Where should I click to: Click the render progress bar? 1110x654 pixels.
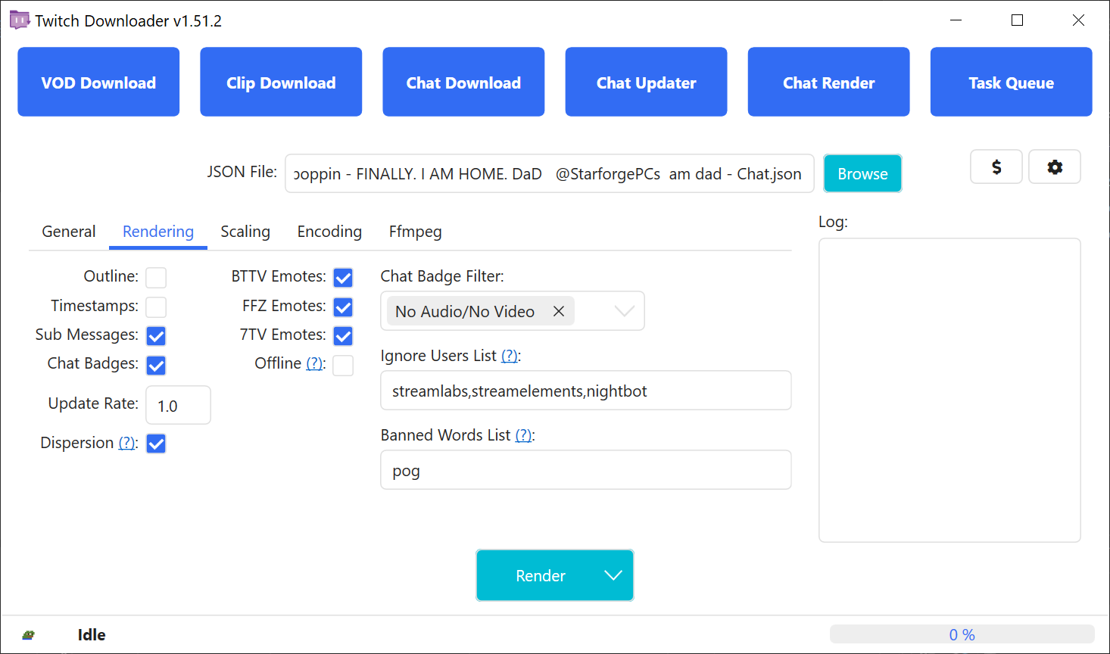pos(962,634)
